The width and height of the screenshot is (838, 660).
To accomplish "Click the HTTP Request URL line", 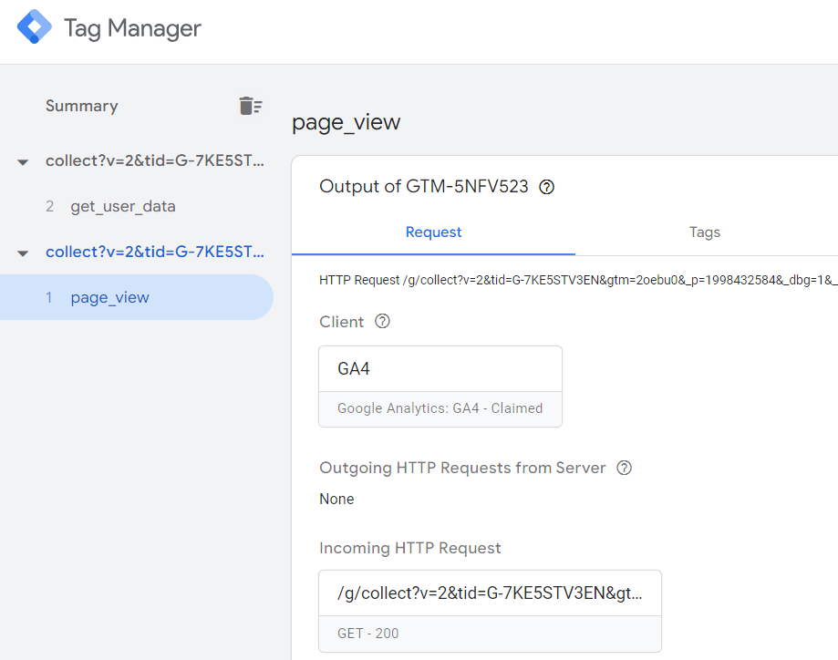I will (578, 280).
